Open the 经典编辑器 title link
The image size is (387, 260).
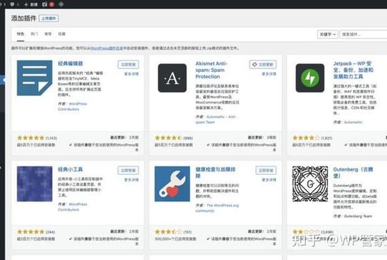pyautogui.click(x=70, y=64)
